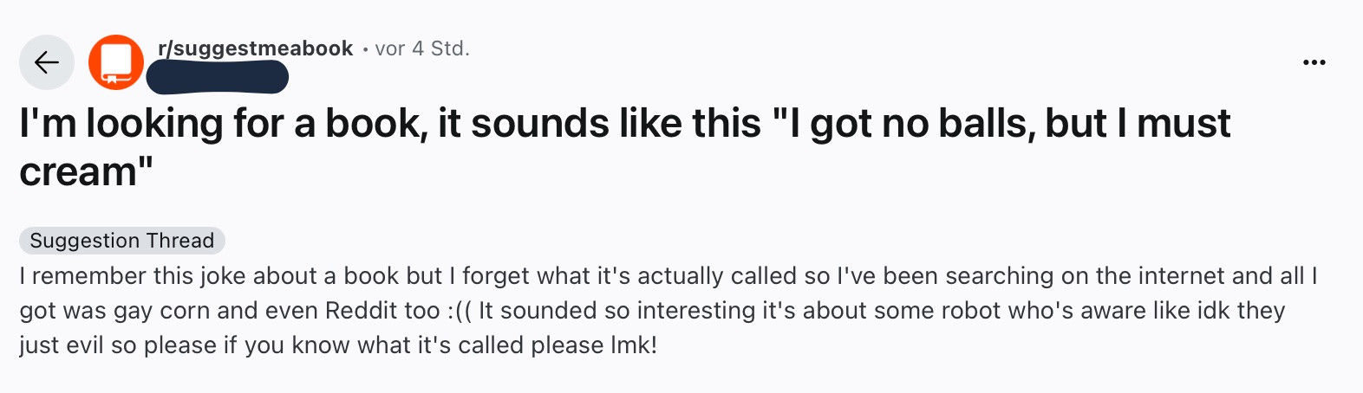1363x393 pixels.
Task: Click the back arrow button
Action: [x=47, y=62]
